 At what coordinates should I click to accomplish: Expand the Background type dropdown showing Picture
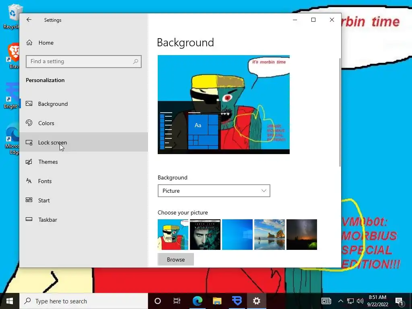(x=214, y=191)
